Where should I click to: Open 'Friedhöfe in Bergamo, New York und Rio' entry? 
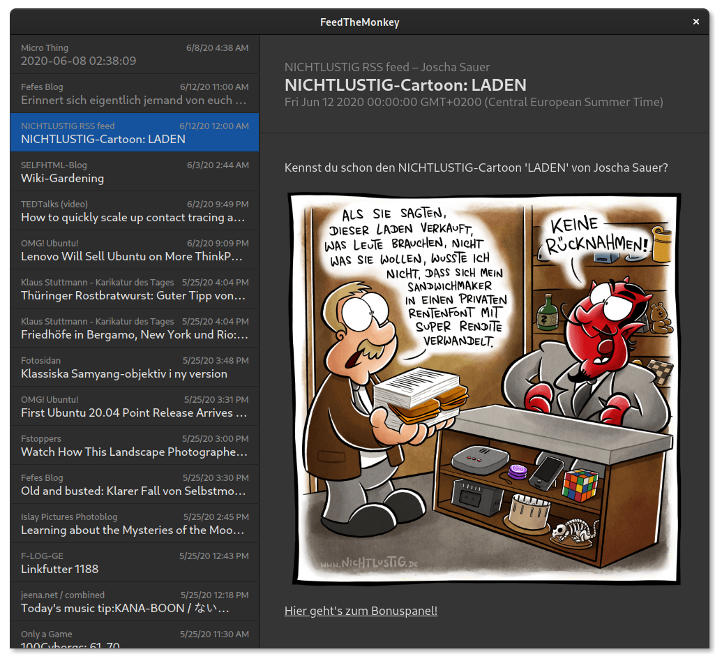(135, 329)
